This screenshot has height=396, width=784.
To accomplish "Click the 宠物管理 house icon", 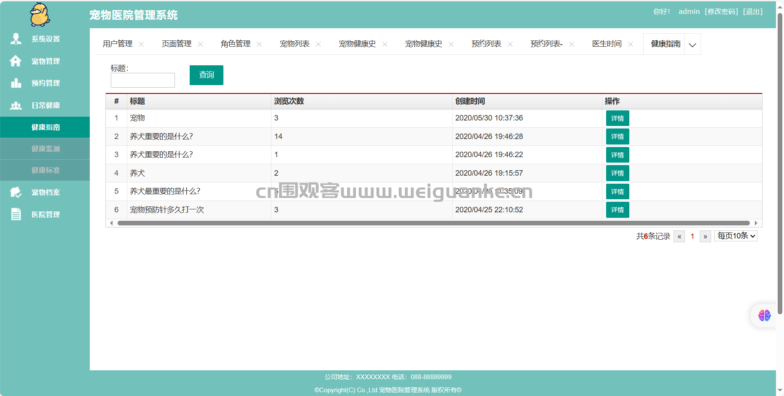I will pos(16,61).
